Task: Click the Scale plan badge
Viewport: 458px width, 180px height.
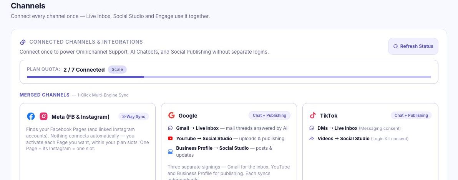Action: (117, 70)
